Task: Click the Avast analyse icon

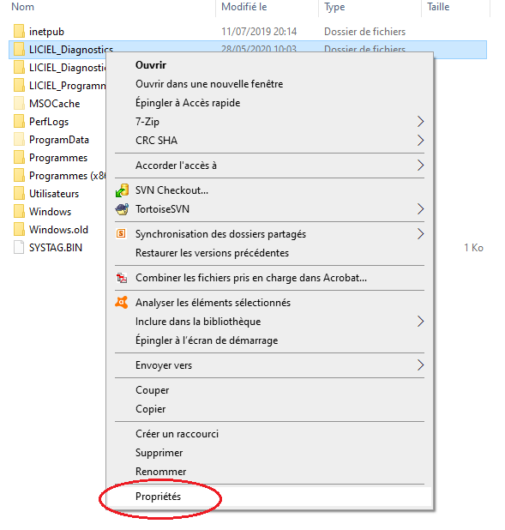Action: (x=122, y=303)
